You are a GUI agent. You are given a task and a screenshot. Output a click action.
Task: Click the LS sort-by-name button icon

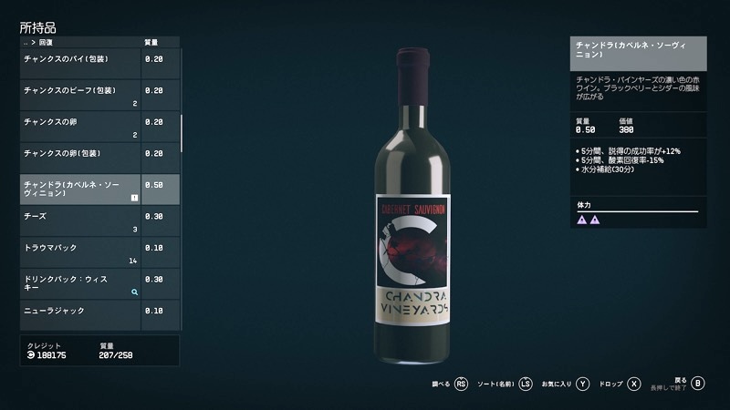526,384
